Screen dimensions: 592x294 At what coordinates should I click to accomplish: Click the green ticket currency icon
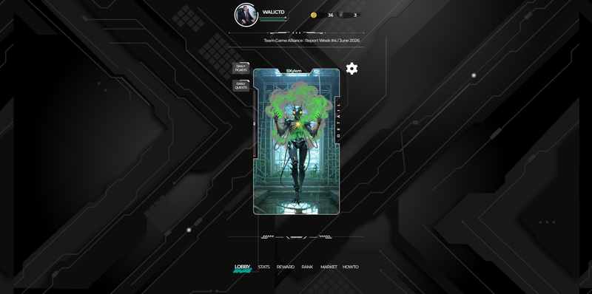click(x=340, y=15)
